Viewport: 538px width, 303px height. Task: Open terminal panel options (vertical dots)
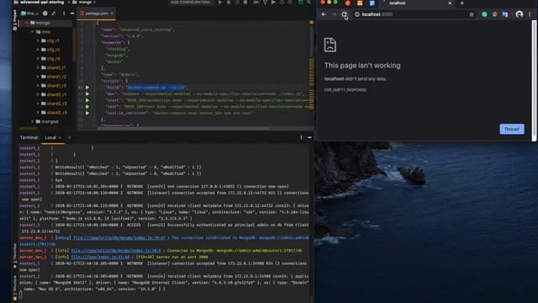(x=301, y=137)
